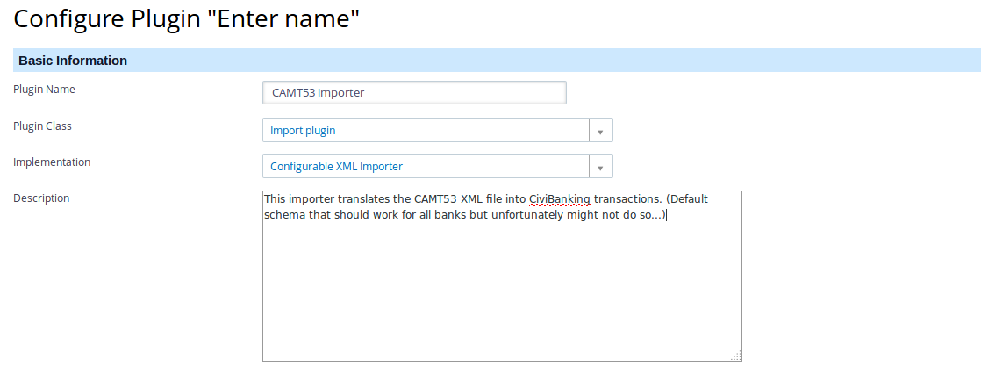Click the "Description" field label
This screenshot has width=981, height=374.
coord(41,198)
